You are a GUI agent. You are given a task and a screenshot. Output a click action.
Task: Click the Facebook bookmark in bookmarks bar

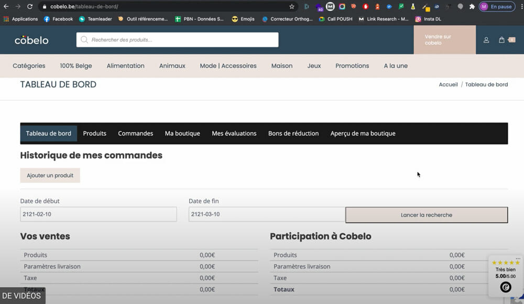58,19
